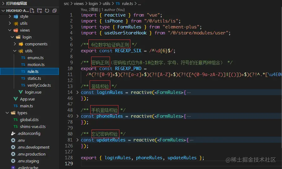The image size is (282, 169).
Task: Open verifyCode.ts file
Action: point(39,85)
